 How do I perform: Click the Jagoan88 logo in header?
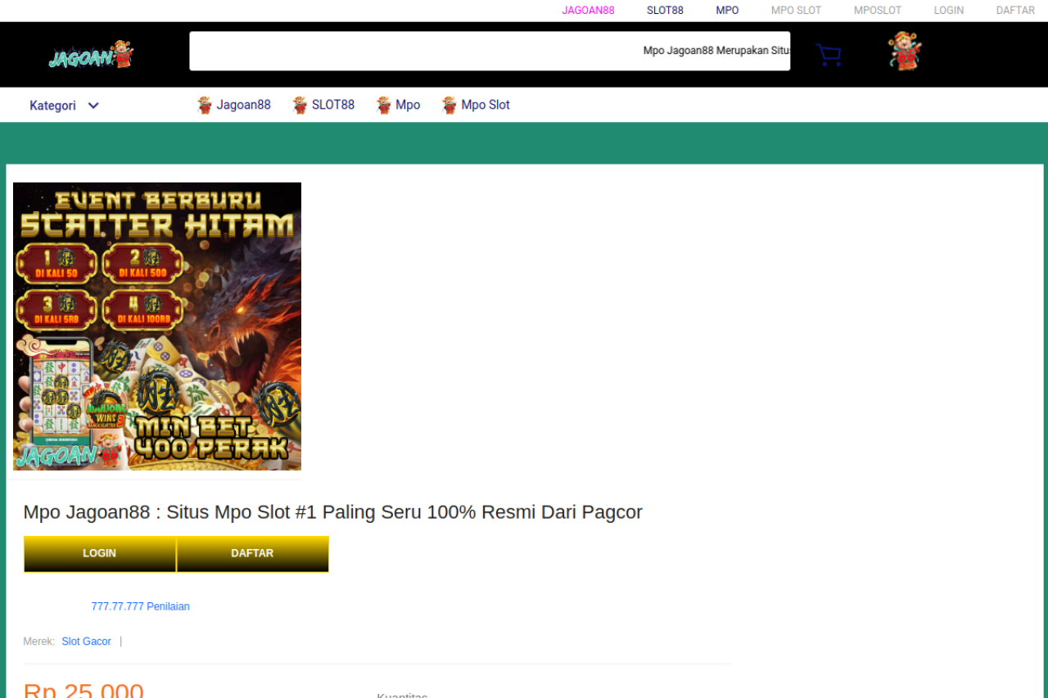[91, 55]
